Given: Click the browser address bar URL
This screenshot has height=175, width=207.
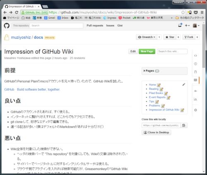Looking at the screenshot, I should 103,12.
